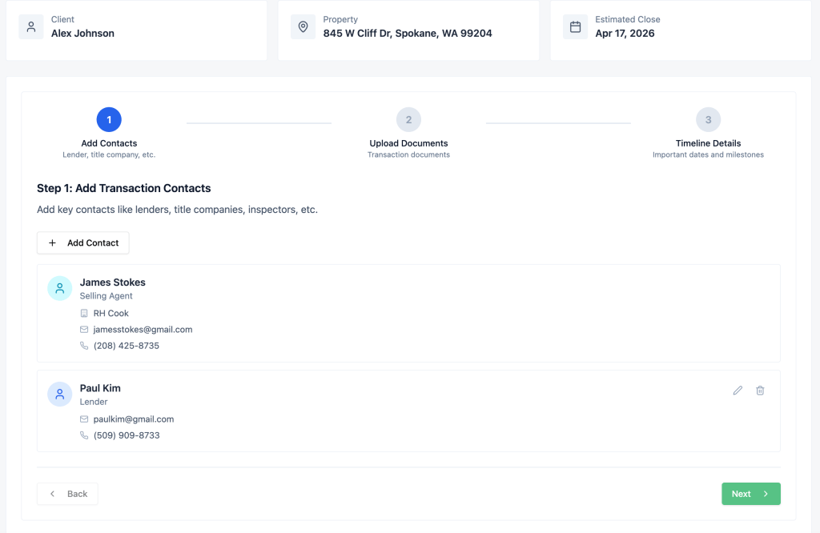Click the building icon next to RH Cook
Image resolution: width=820 pixels, height=533 pixels.
pyautogui.click(x=84, y=314)
